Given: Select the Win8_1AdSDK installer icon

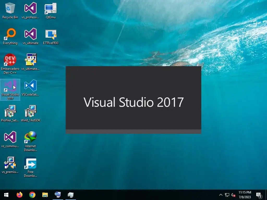Looking at the screenshot, I should tap(30, 114).
